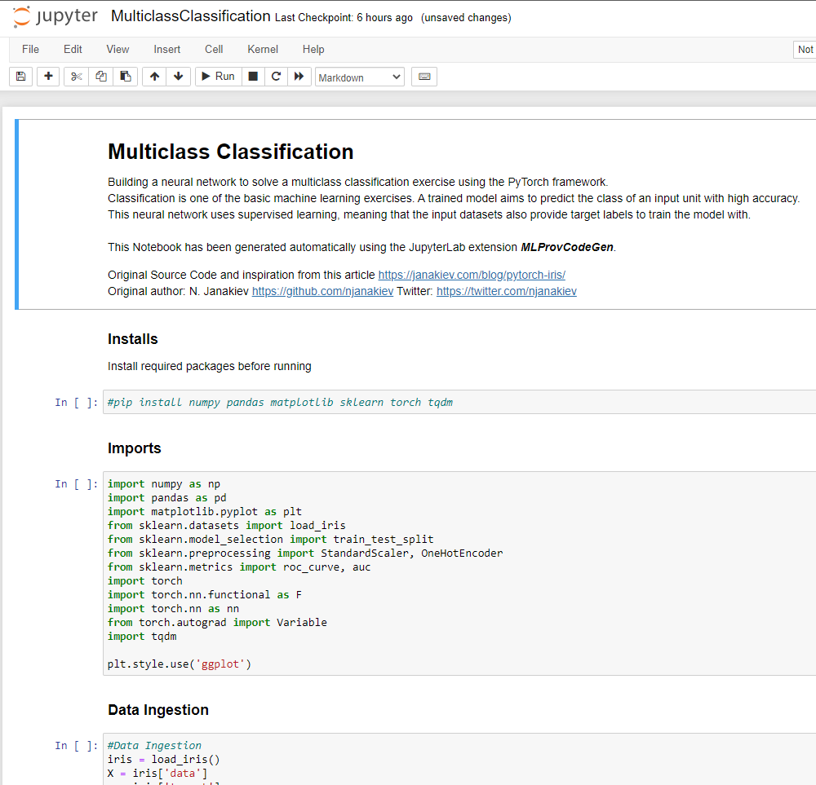Click the Data Ingestion heading
The image size is (816, 785).
click(158, 710)
